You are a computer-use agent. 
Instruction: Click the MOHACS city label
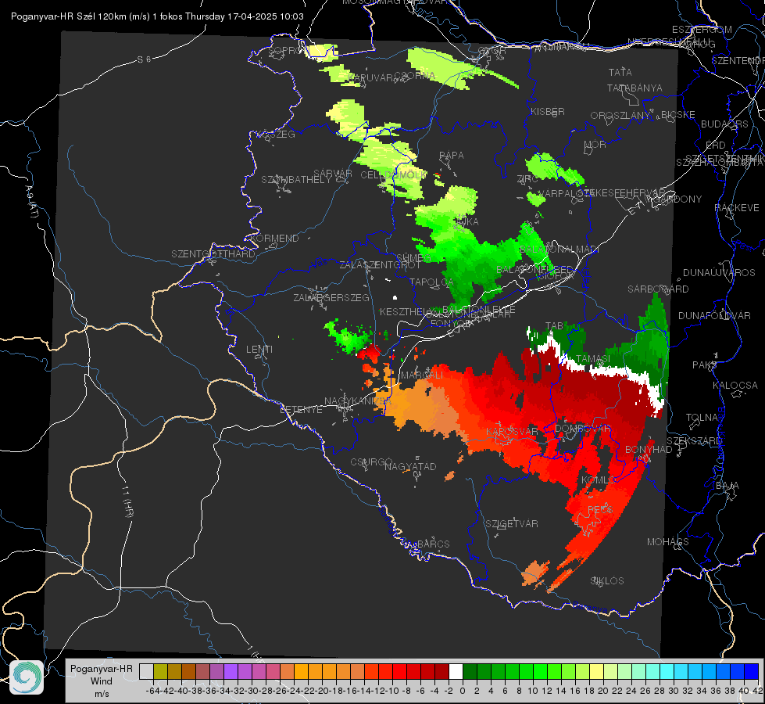pos(668,542)
